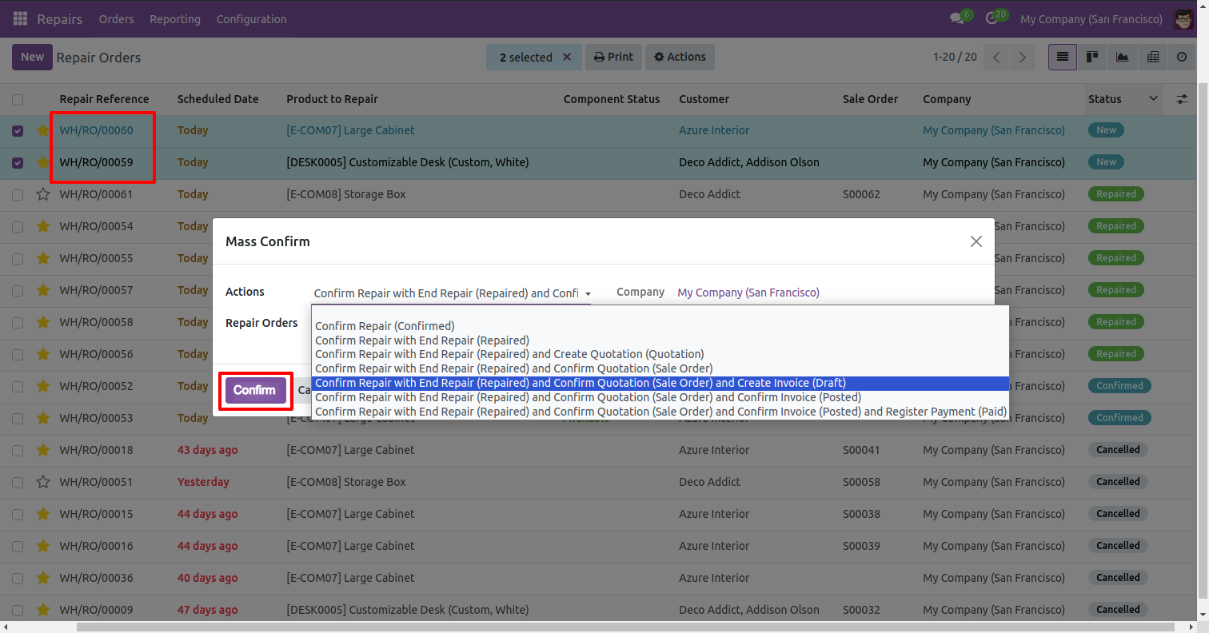Viewport: 1209px width, 633px height.
Task: Switch to Graph view
Action: point(1122,58)
